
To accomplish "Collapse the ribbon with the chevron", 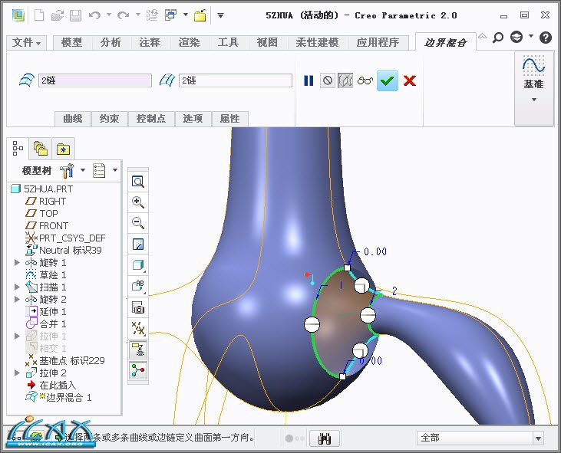I will 482,36.
